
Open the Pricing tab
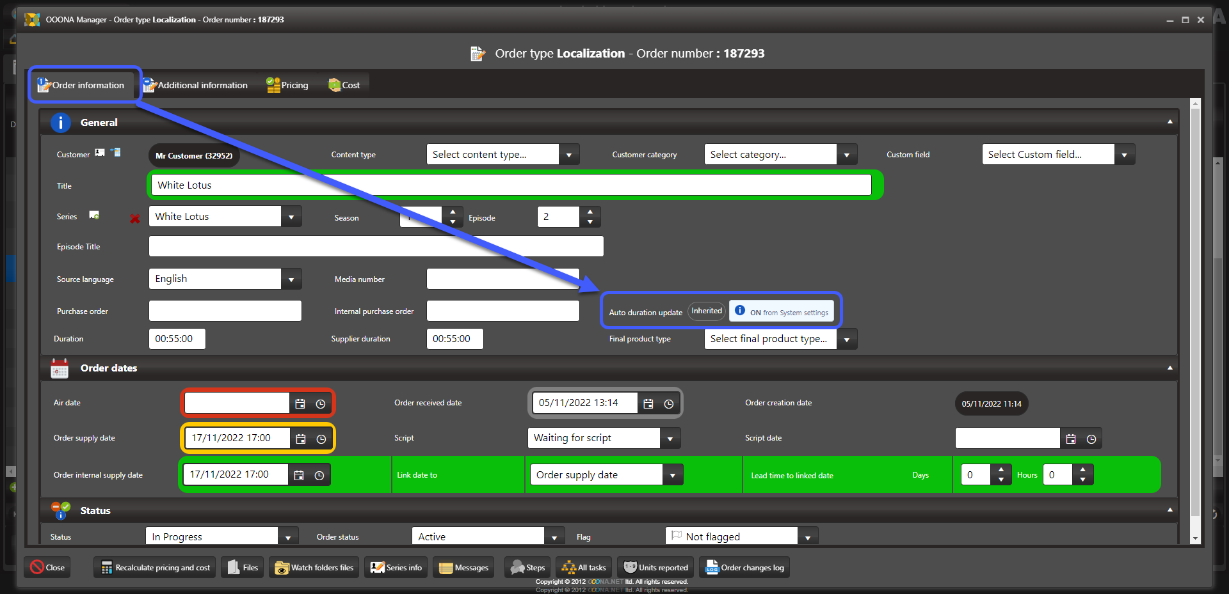[287, 85]
